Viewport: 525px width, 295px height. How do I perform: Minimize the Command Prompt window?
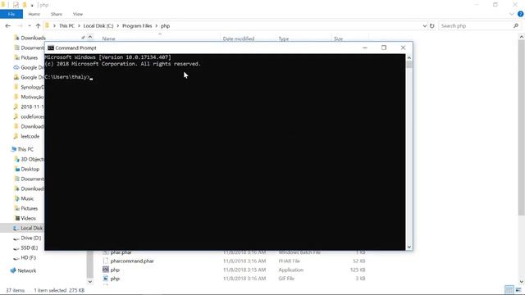365,48
